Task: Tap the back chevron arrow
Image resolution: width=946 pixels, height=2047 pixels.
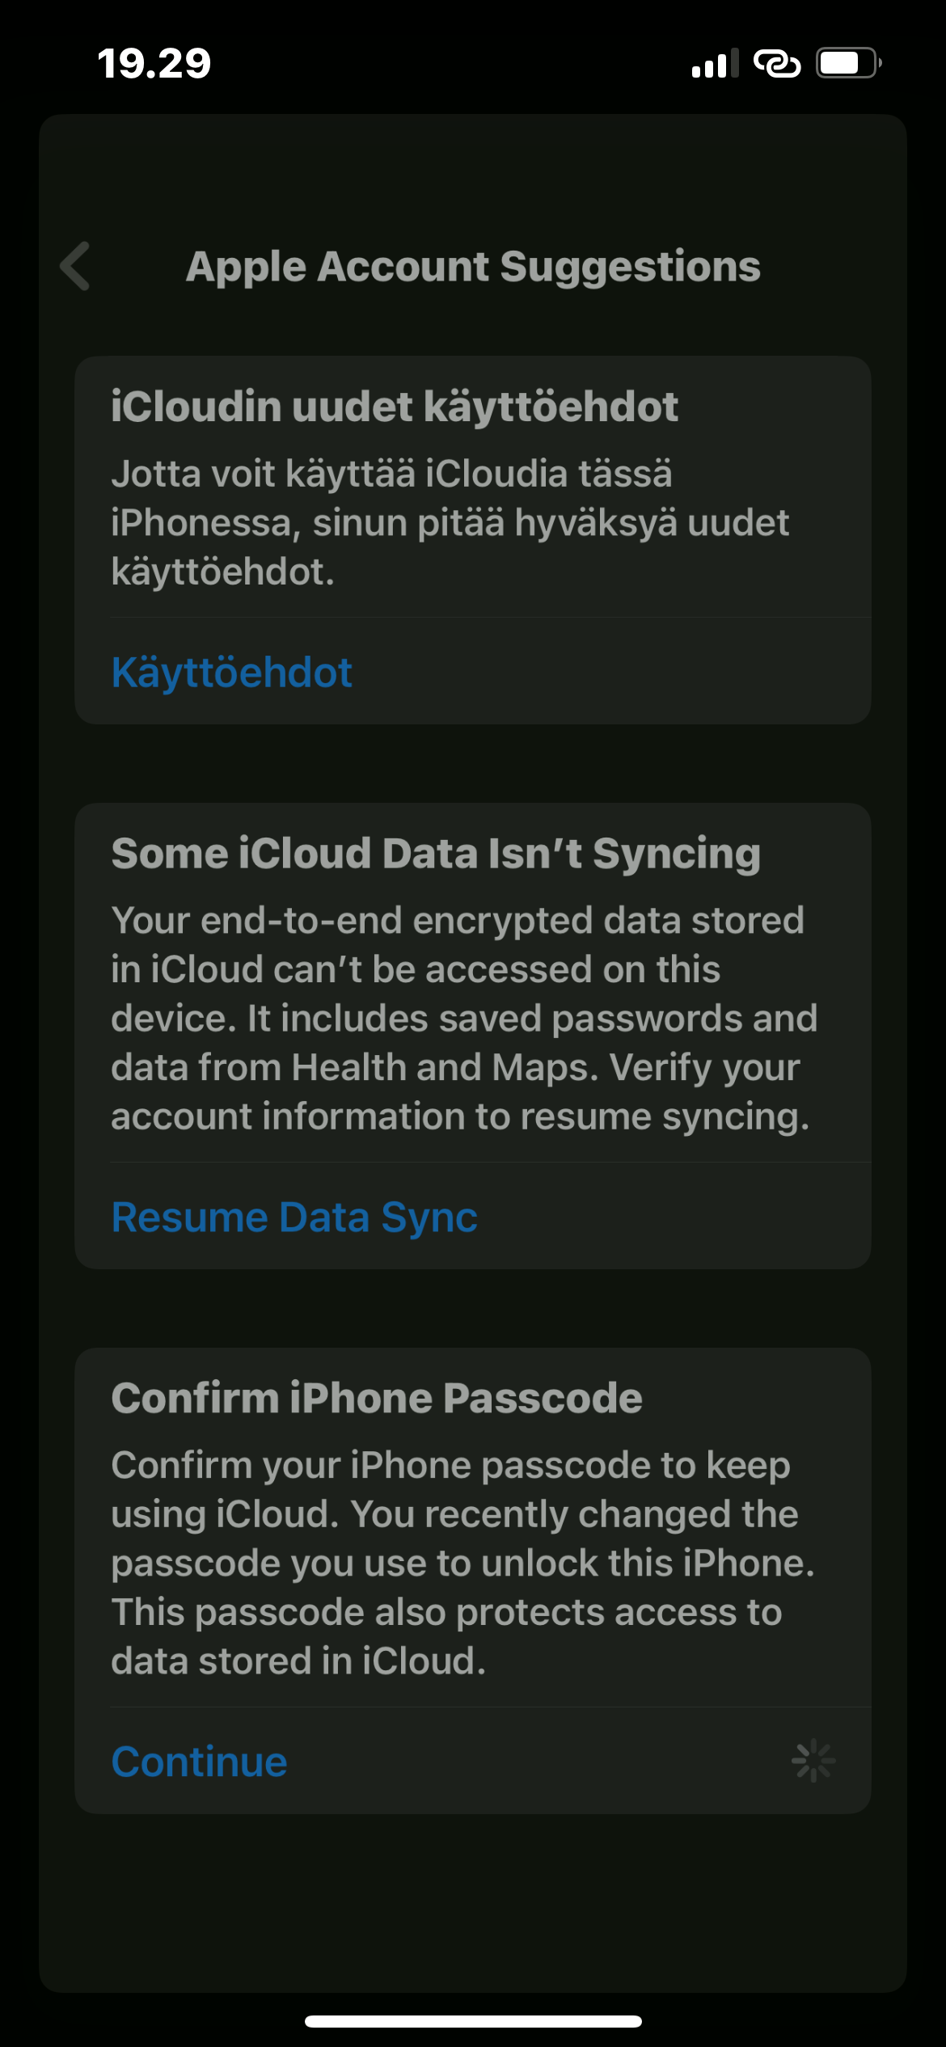Action: coord(75,266)
